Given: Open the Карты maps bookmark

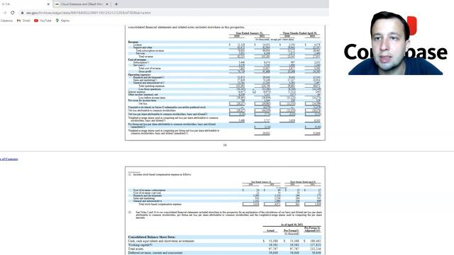Looking at the screenshot, I should [62, 21].
